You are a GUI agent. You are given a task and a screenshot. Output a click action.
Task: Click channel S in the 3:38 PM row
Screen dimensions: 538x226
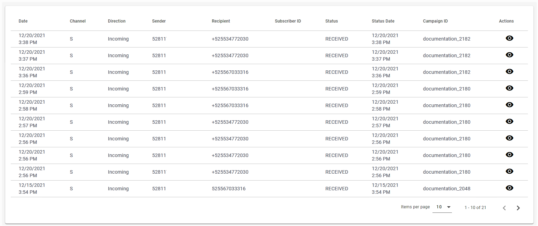(x=71, y=39)
